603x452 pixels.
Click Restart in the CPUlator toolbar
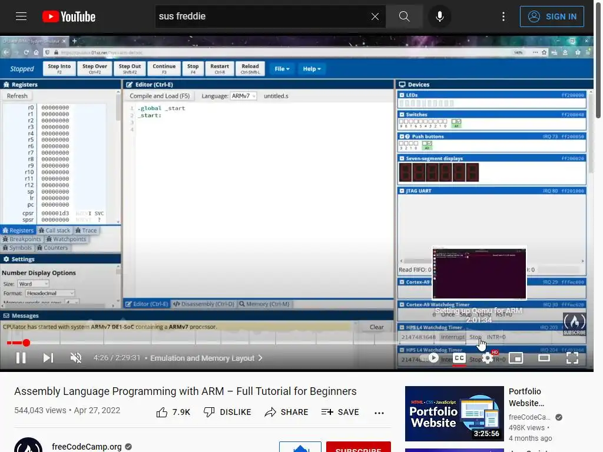[x=220, y=68]
